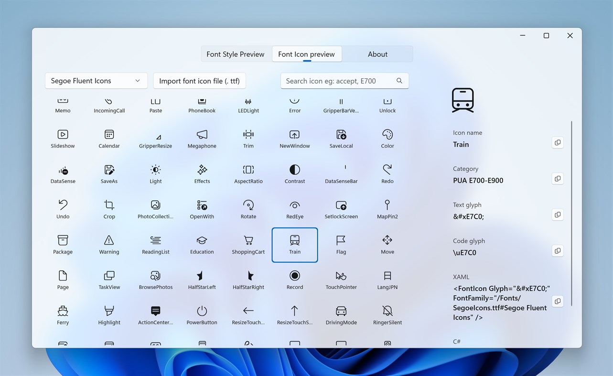The width and height of the screenshot is (613, 376).
Task: Open the Font Icon preview tab
Action: [306, 54]
